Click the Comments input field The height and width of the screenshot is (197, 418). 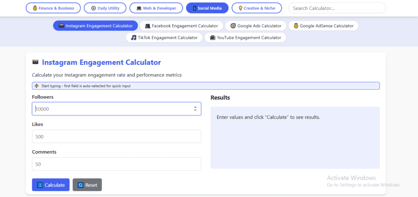[116, 164]
